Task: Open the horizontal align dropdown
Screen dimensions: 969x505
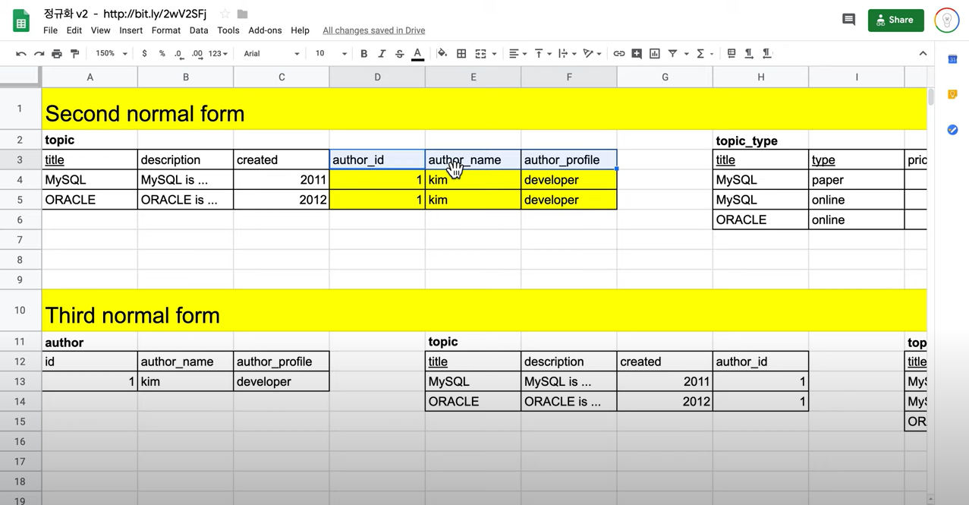Action: tap(518, 54)
